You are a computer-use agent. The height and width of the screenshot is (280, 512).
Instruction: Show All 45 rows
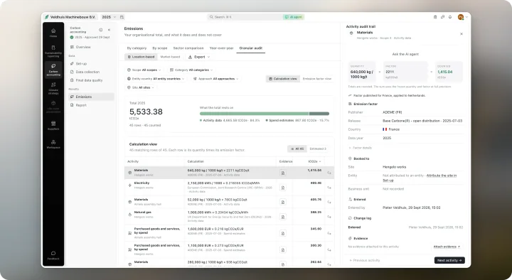pos(297,149)
